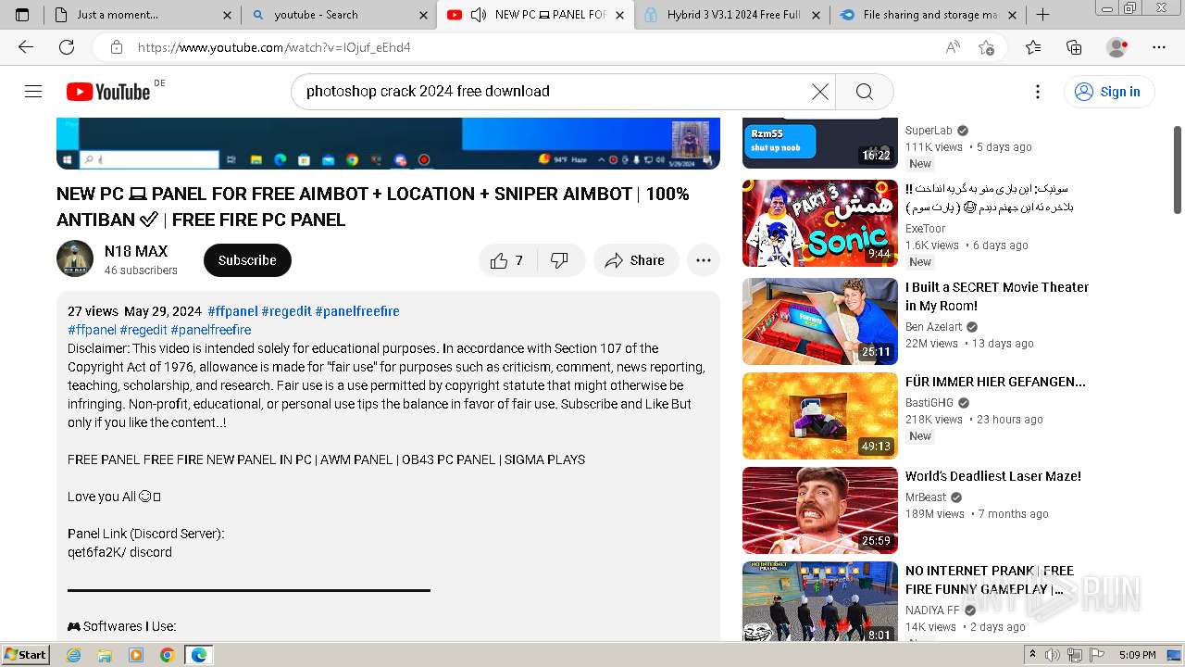Open YouTube settings three-dot menu
Screen dimensions: 1185x667
1038,91
